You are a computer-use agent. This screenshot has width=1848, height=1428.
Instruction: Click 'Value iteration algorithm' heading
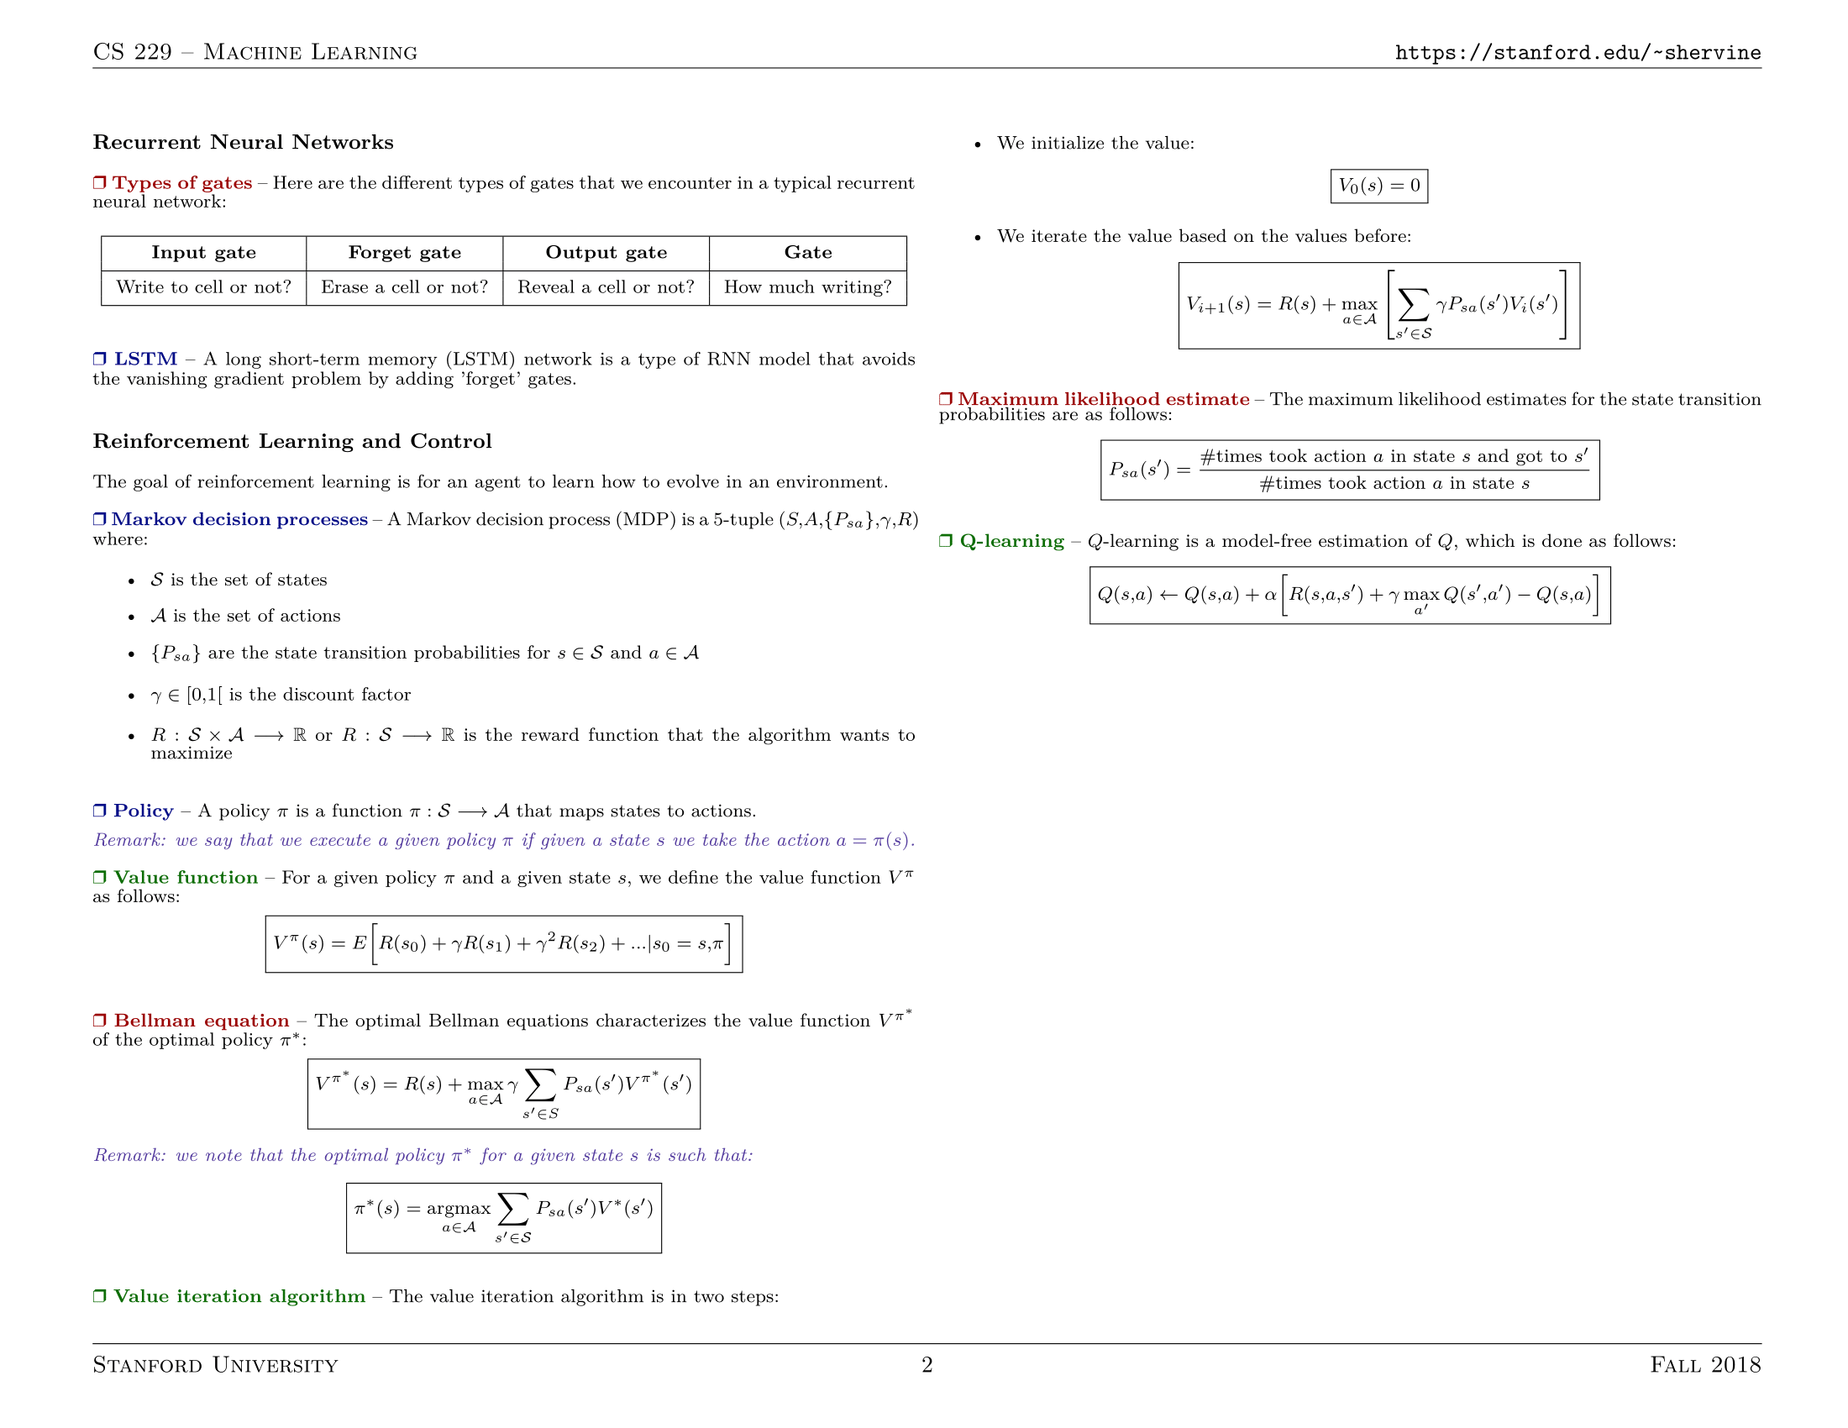click(239, 1296)
